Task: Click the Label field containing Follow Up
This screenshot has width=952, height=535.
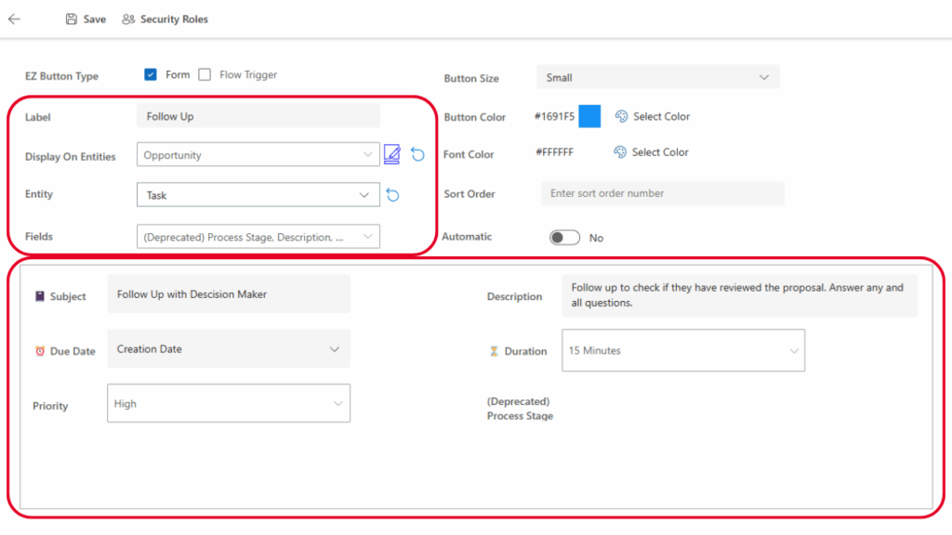Action: pos(258,116)
